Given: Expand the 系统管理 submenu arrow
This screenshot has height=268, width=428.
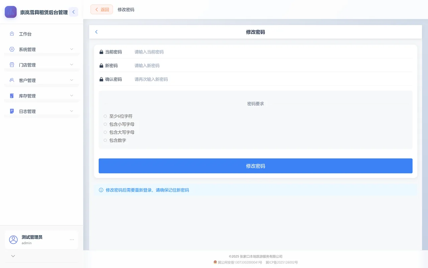Looking at the screenshot, I should [x=72, y=49].
